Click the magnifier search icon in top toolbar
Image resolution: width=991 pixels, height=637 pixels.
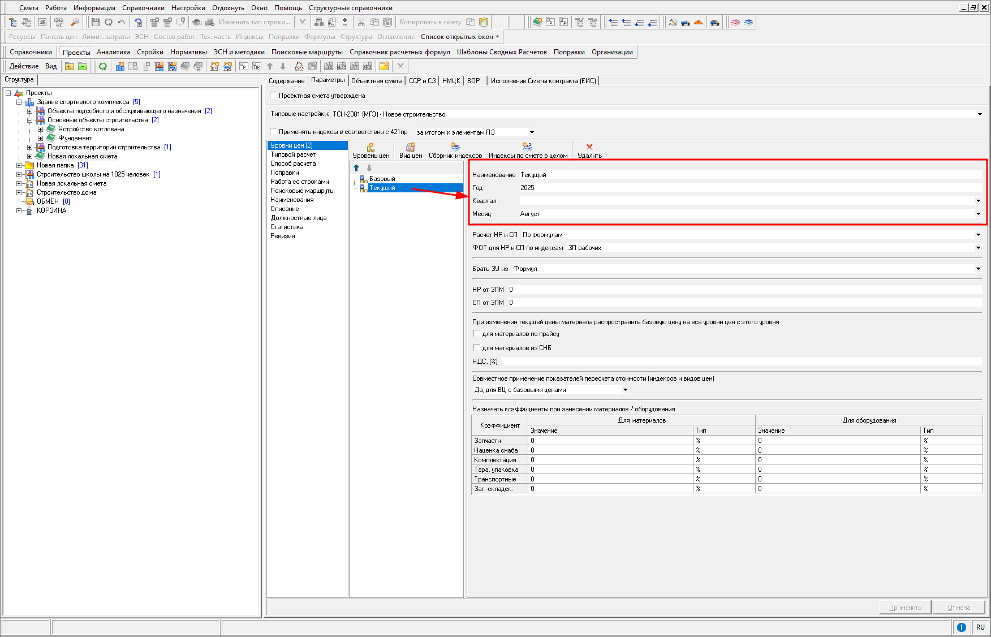tap(75, 22)
